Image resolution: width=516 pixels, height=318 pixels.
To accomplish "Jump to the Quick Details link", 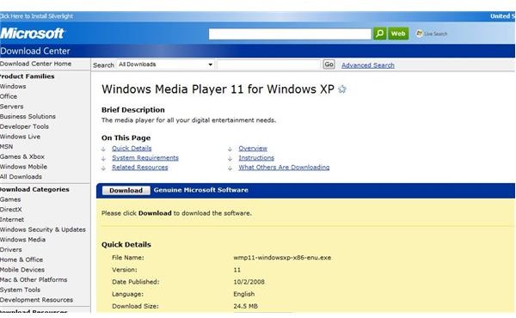I will pyautogui.click(x=132, y=149).
